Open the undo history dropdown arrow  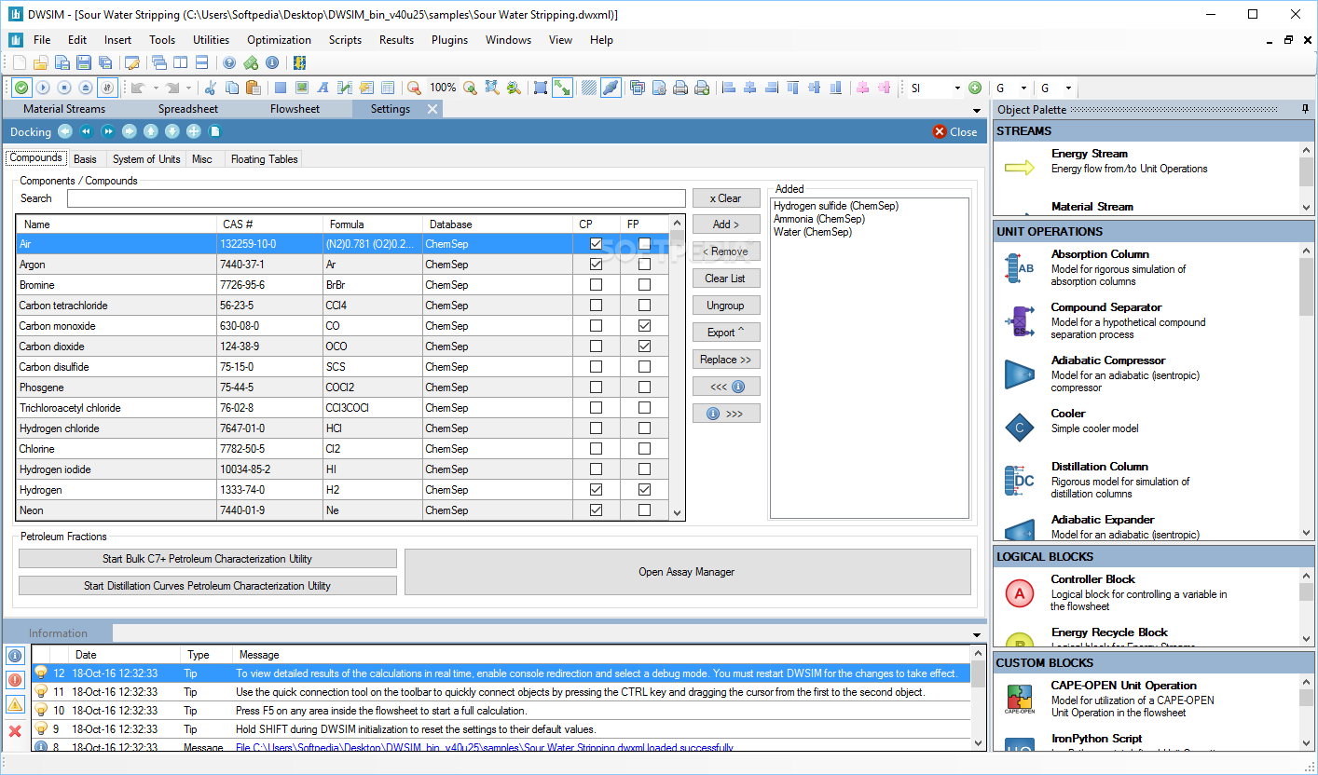(154, 88)
